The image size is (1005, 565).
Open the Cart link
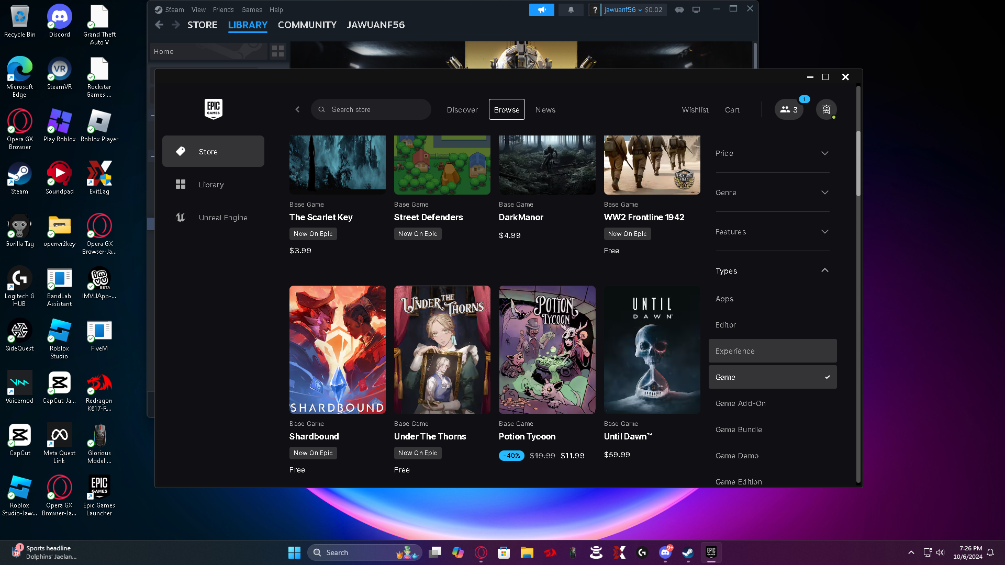pos(732,110)
